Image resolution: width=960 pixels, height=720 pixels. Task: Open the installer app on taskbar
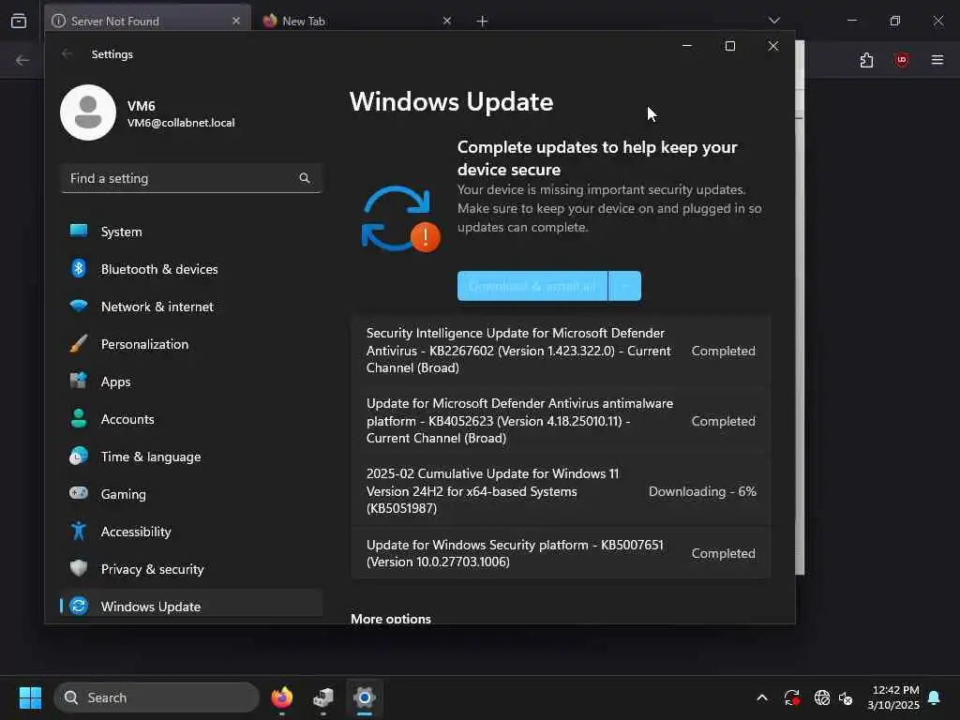point(323,697)
